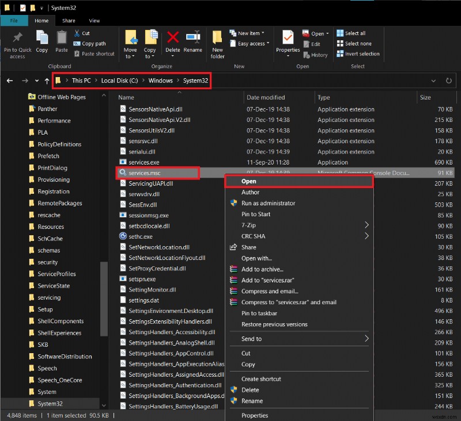Navigate to Windows via the breadcrumb bar
The image size is (461, 421).
click(x=161, y=81)
